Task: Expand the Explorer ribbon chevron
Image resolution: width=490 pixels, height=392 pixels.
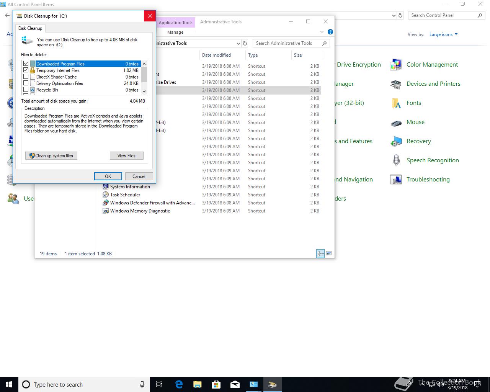Action: tap(322, 32)
